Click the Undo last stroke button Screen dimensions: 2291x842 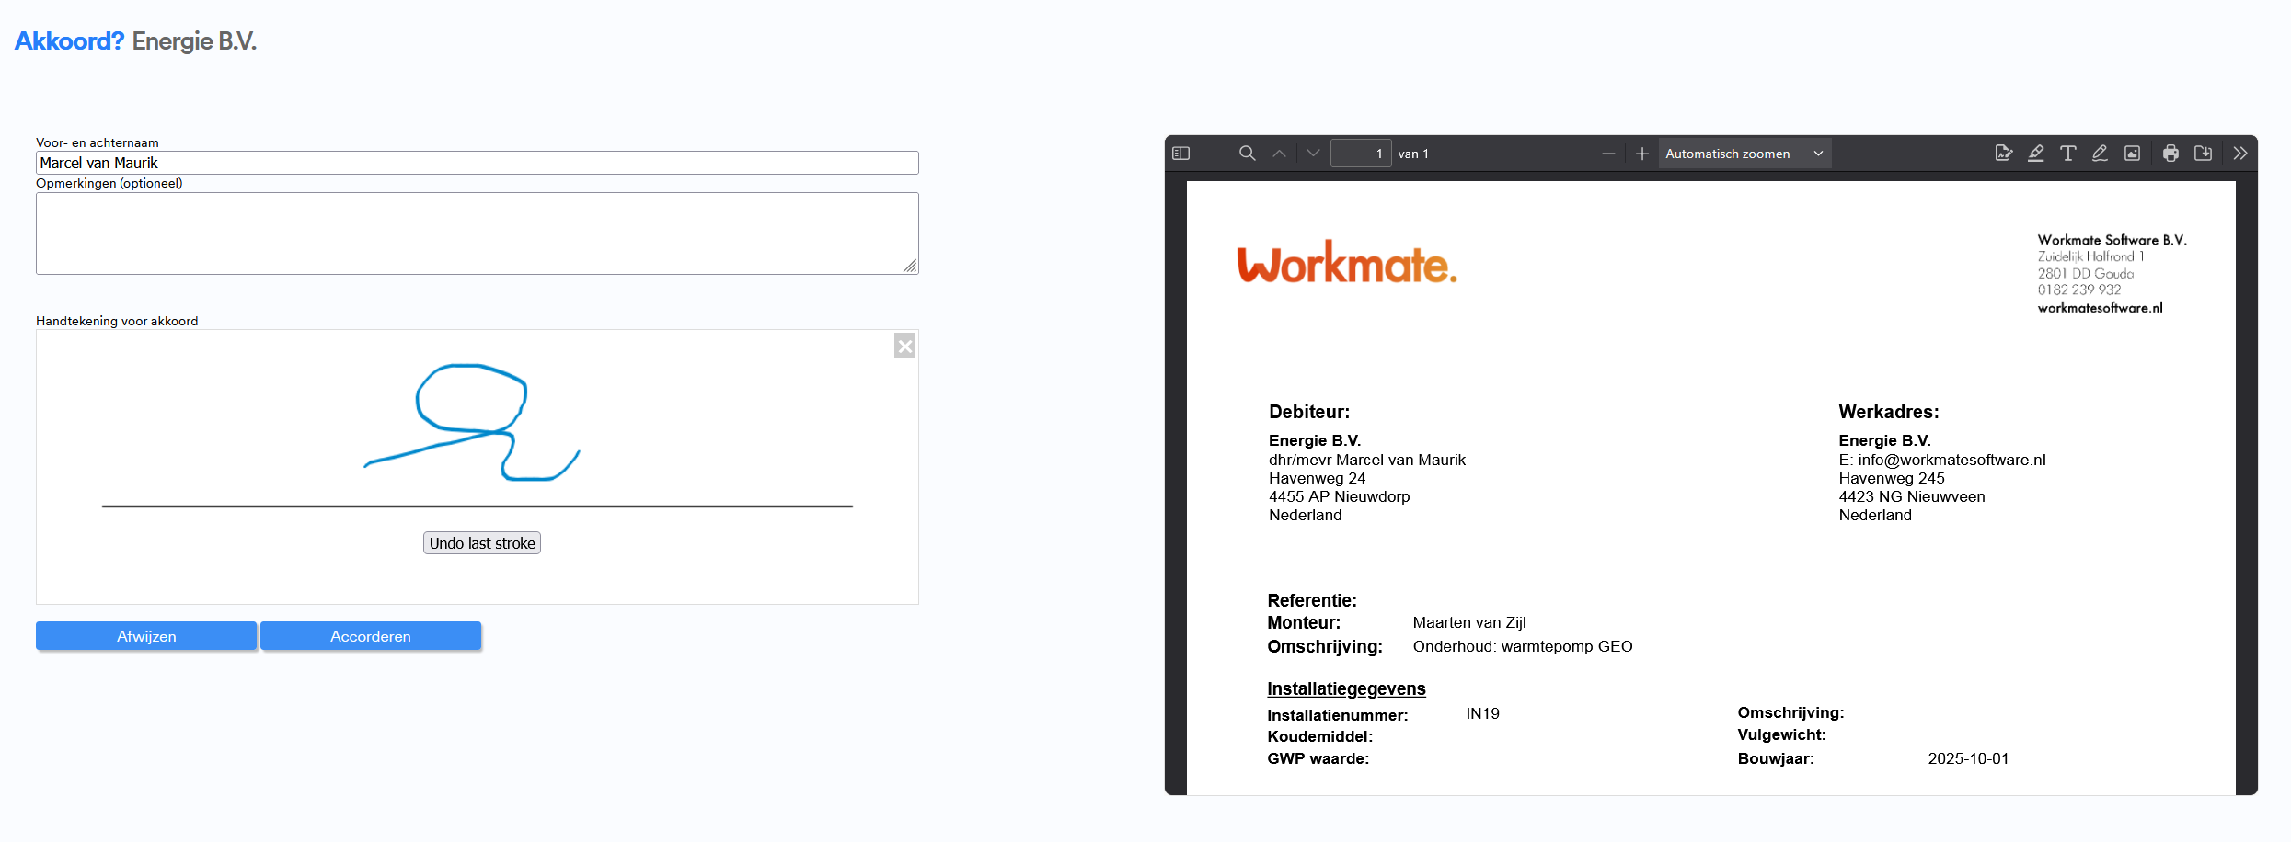pyautogui.click(x=482, y=543)
